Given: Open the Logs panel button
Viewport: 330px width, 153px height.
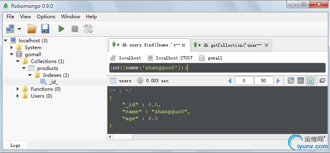Looking at the screenshot, I should click(x=15, y=145).
